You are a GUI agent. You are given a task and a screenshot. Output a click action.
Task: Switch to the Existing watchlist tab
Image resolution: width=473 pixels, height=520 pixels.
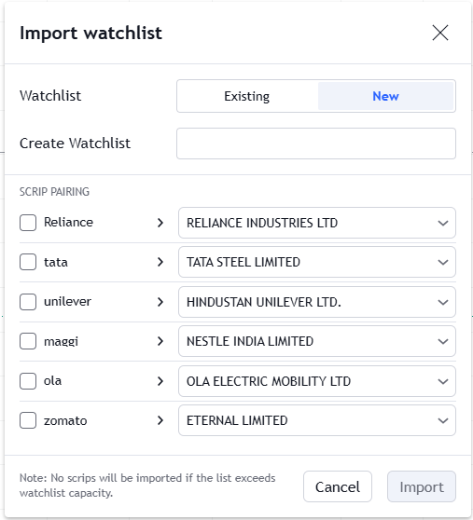(x=247, y=96)
